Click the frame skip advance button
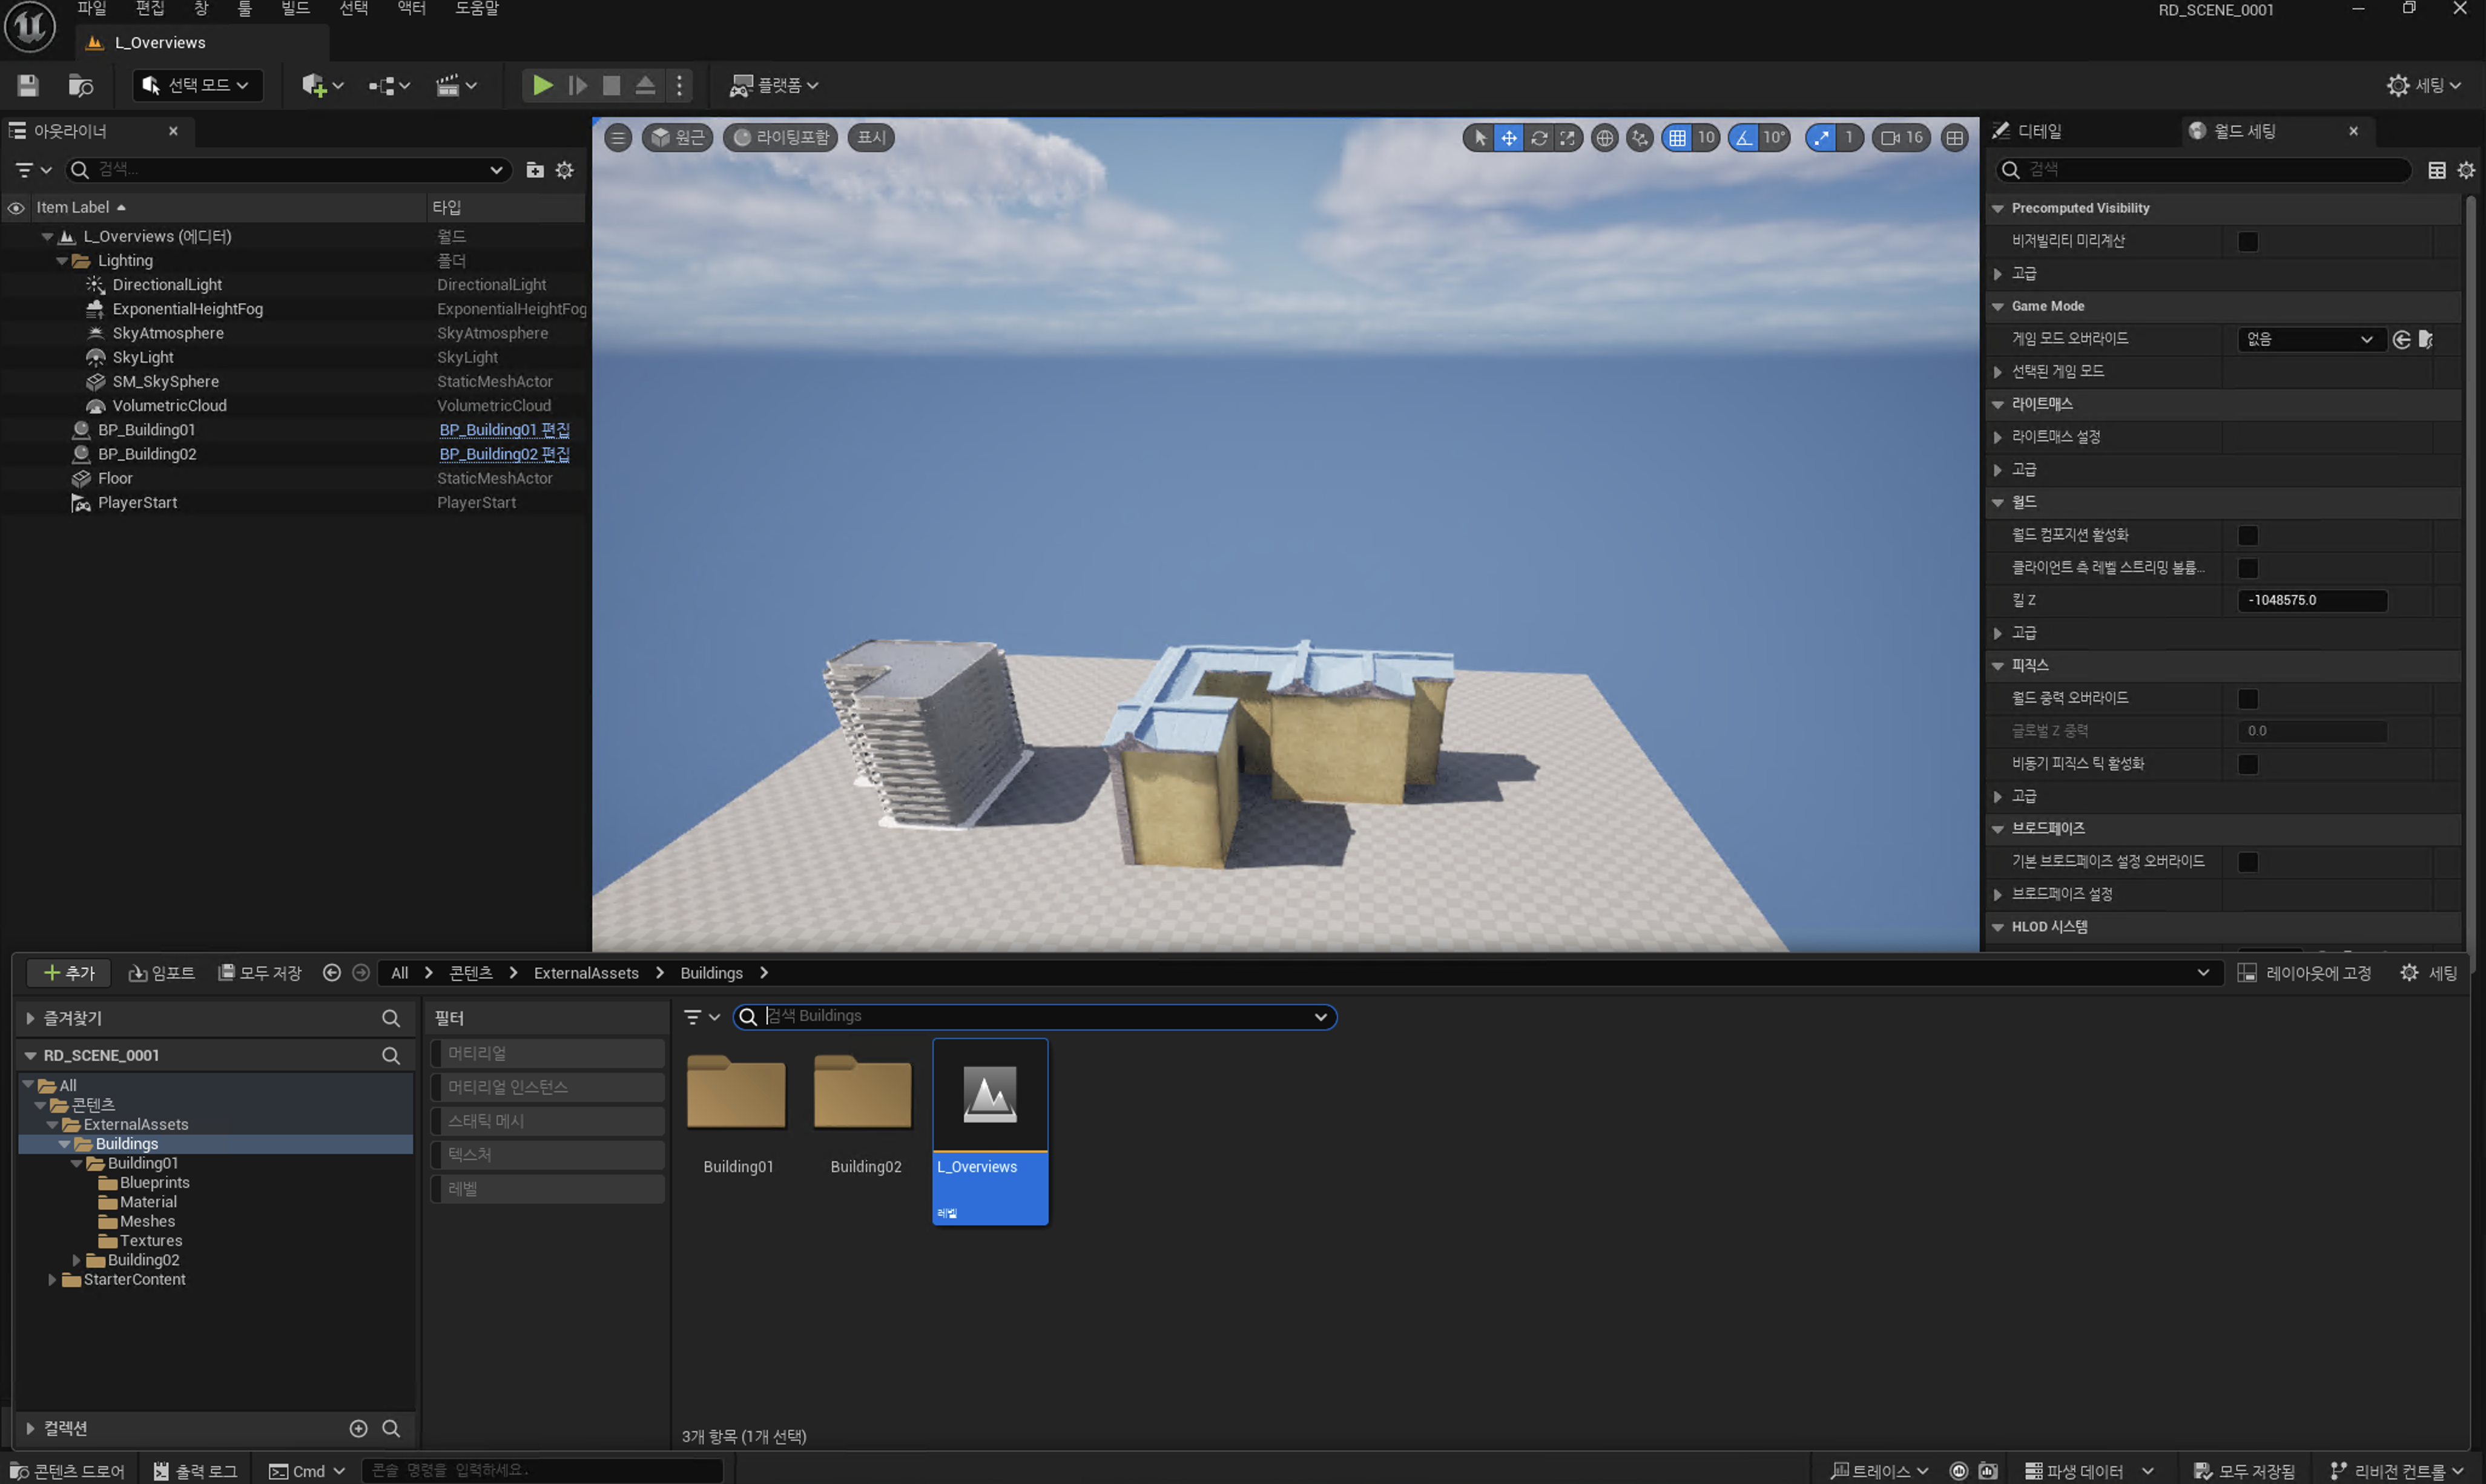2486x1484 pixels. click(x=577, y=85)
